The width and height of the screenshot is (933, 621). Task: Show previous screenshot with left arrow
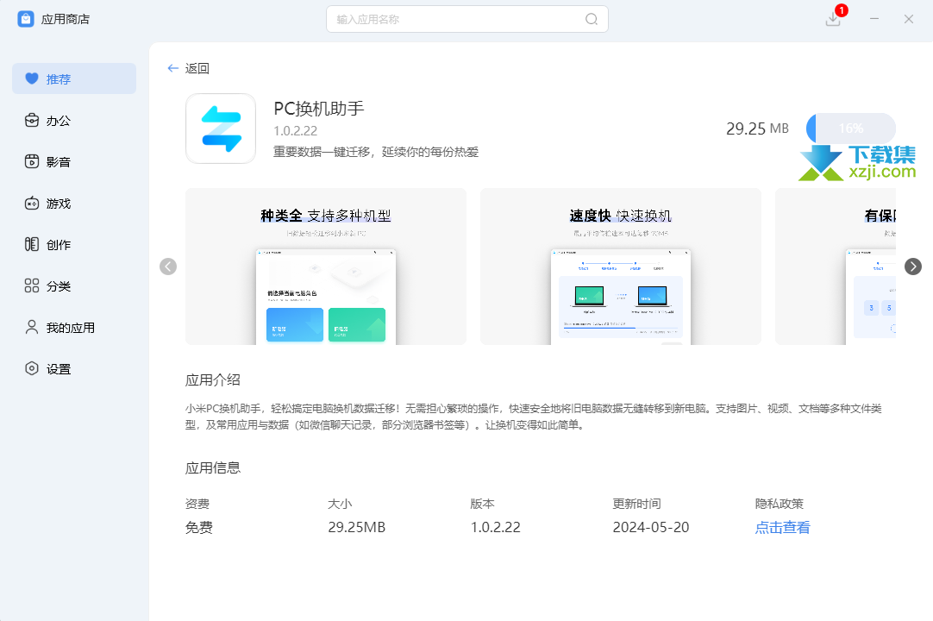(x=168, y=267)
